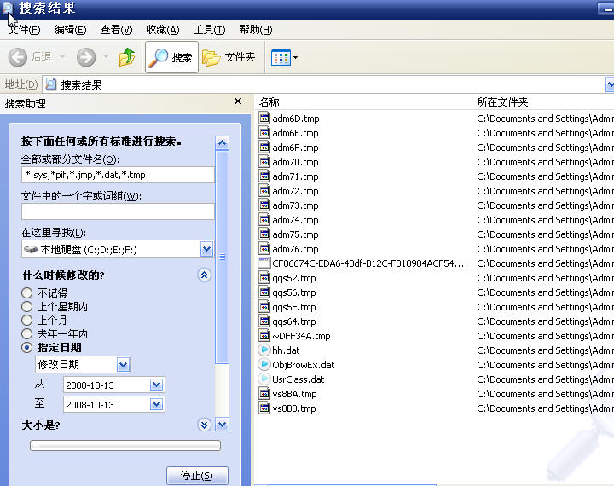Click adm76.tmp file icon
The image size is (614, 486).
(x=264, y=248)
